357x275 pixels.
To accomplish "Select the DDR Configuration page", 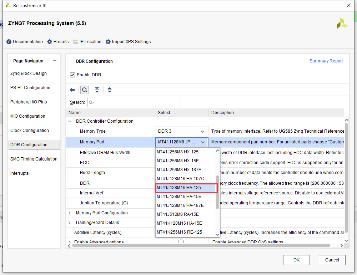I will [x=34, y=145].
